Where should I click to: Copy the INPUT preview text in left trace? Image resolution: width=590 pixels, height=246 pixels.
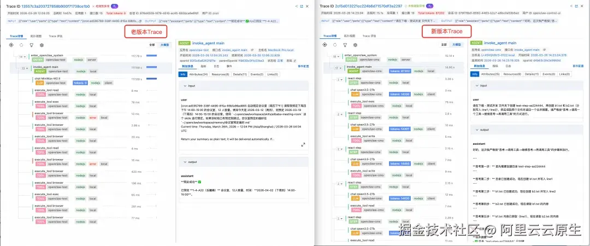140,21
